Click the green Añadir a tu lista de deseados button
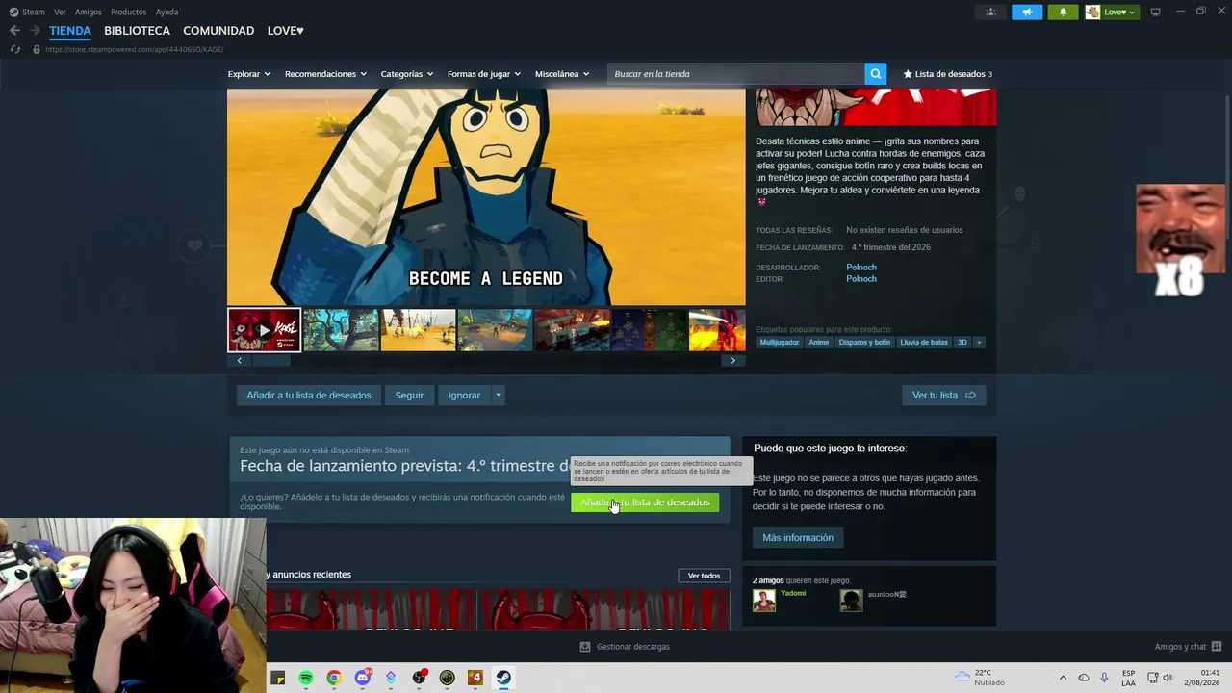 (x=645, y=502)
